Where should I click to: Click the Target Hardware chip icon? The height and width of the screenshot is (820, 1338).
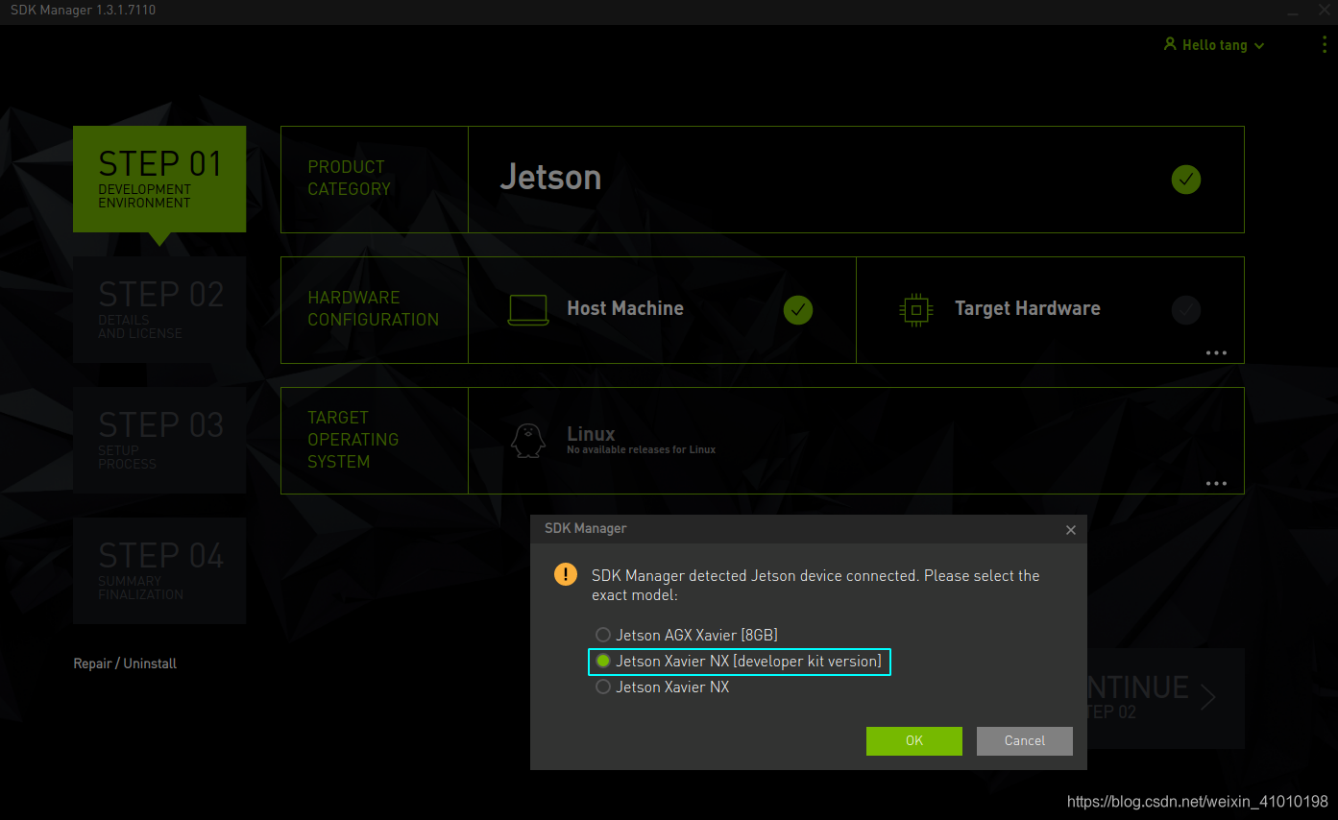tap(916, 309)
